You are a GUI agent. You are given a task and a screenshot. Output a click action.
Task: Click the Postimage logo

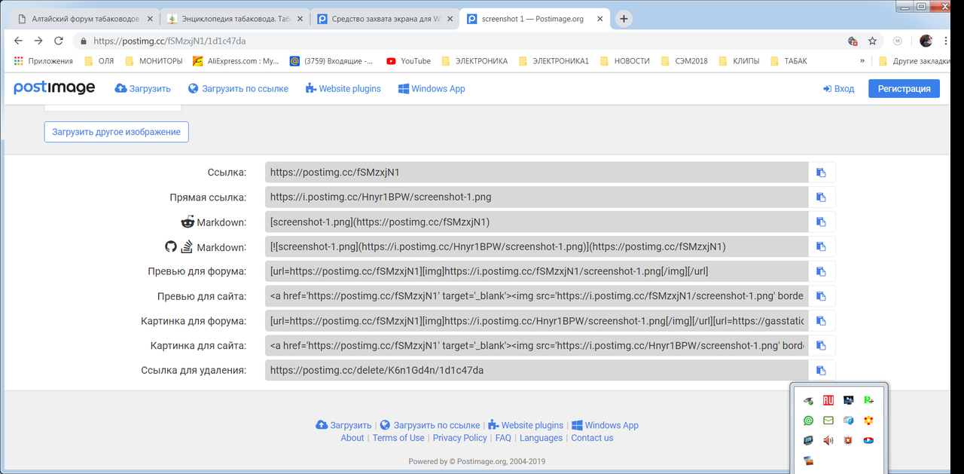[x=54, y=88]
